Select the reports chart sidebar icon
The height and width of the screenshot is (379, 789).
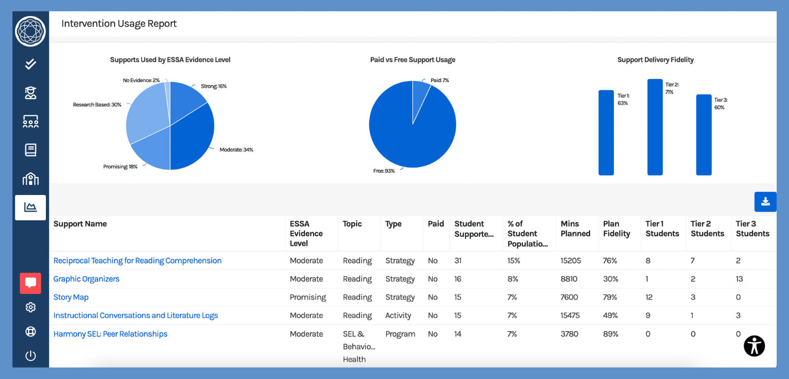pos(31,207)
